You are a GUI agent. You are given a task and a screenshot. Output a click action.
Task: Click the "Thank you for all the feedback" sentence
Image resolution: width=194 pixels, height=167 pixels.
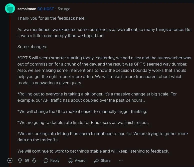click(x=51, y=18)
